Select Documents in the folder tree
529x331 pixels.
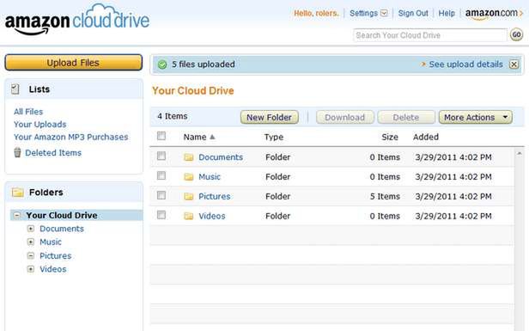[62, 229]
